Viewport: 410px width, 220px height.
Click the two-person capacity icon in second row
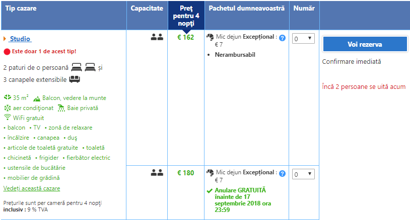coord(157,173)
